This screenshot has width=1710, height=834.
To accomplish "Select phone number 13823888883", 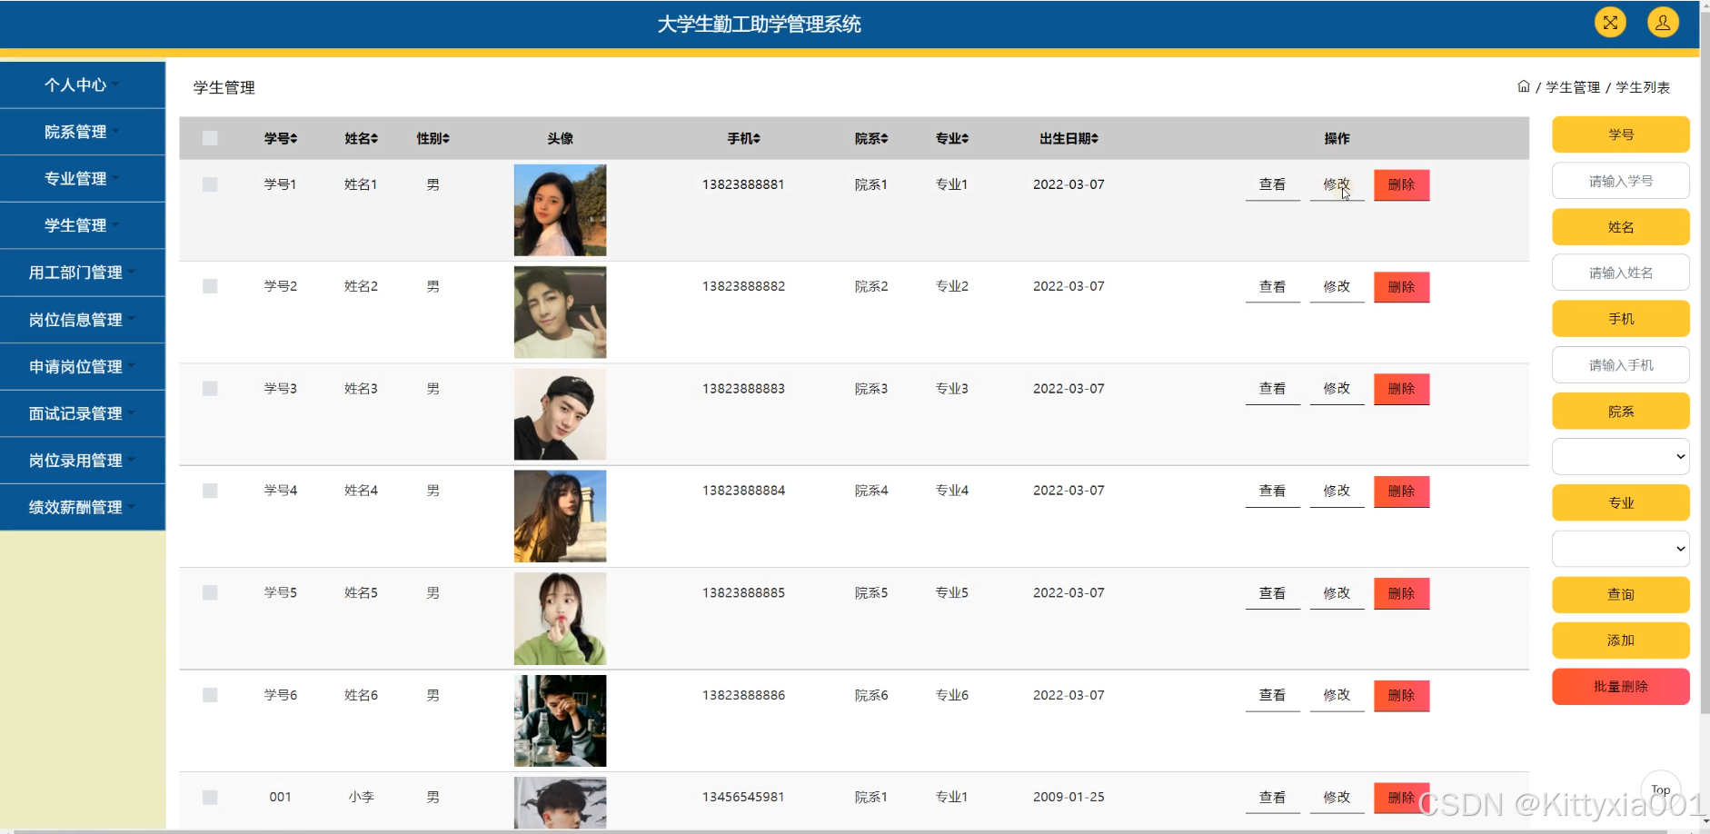I will (x=743, y=389).
